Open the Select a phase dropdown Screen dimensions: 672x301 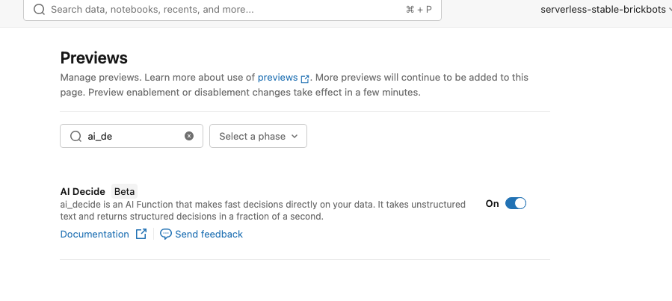tap(258, 136)
